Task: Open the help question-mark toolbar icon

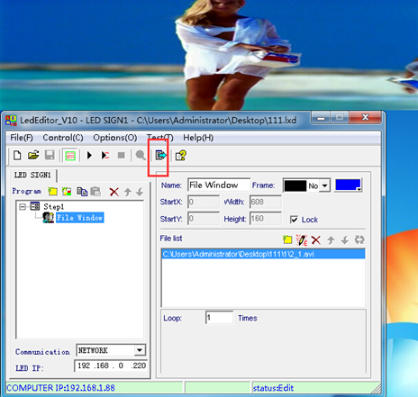Action: (x=181, y=155)
